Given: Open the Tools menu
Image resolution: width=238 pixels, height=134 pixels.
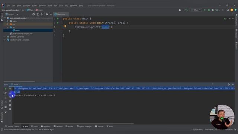Looking at the screenshot, I should [61, 6].
